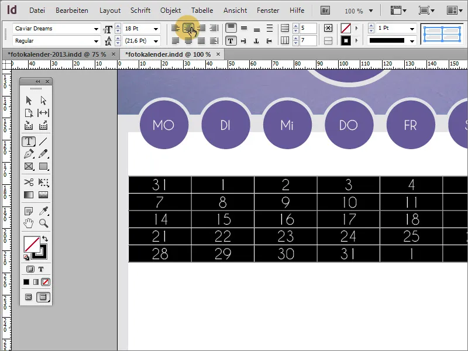Select the black arrow Selection tool

(x=29, y=100)
